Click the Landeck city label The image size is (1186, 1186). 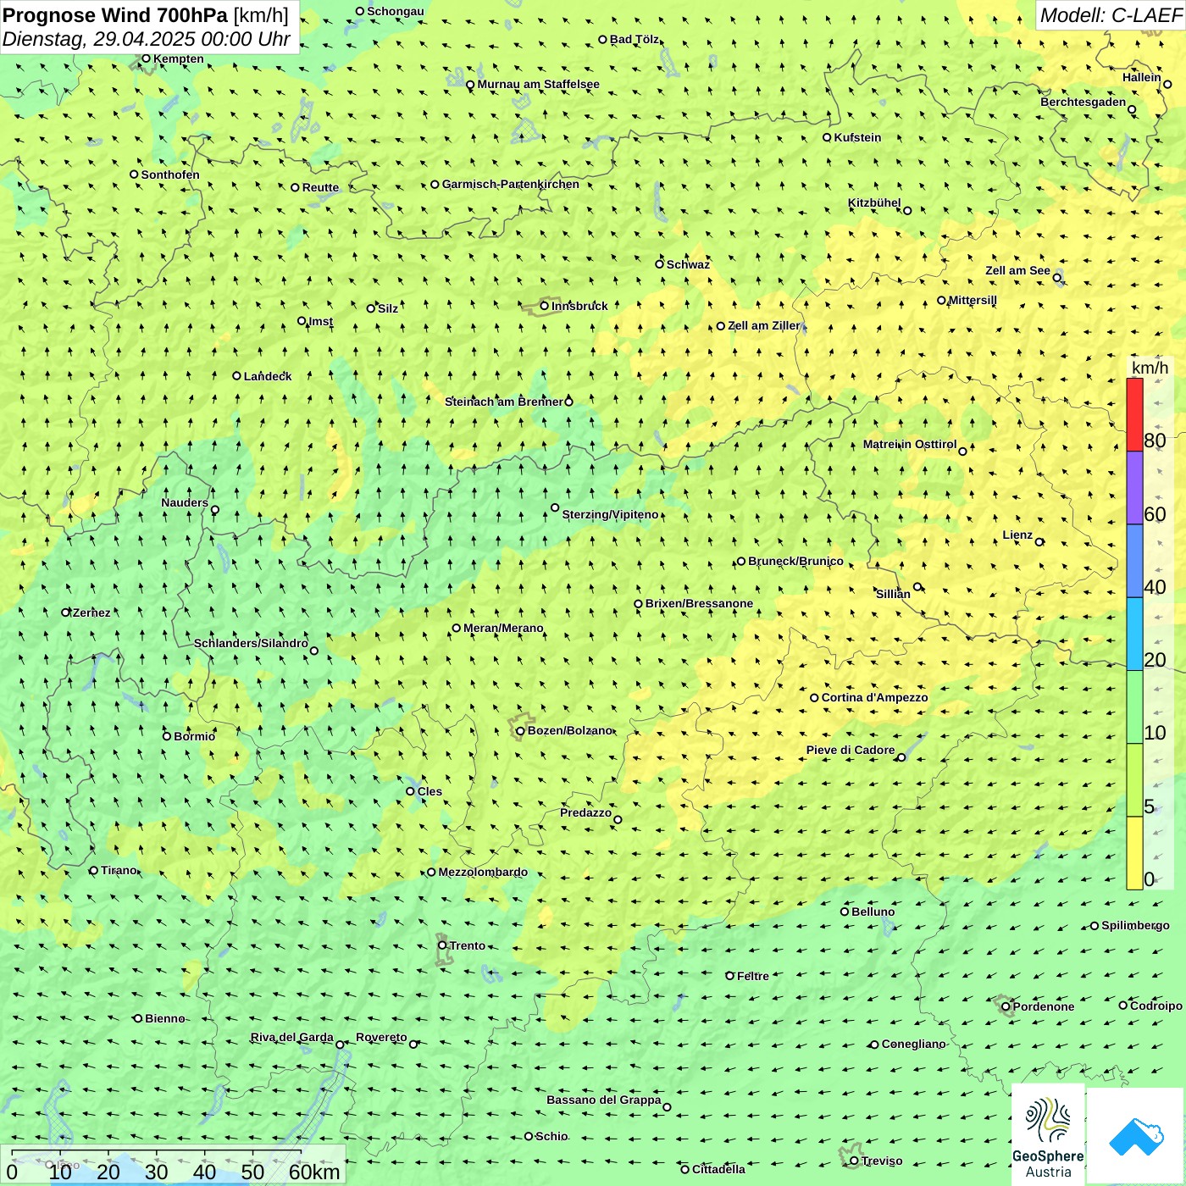pyautogui.click(x=268, y=376)
